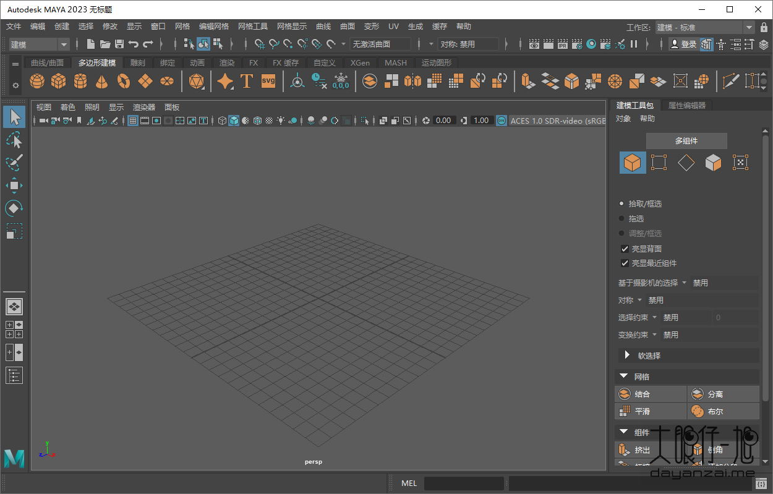Click the 布尔 button in 网格 section
This screenshot has height=494, width=773.
tap(723, 411)
